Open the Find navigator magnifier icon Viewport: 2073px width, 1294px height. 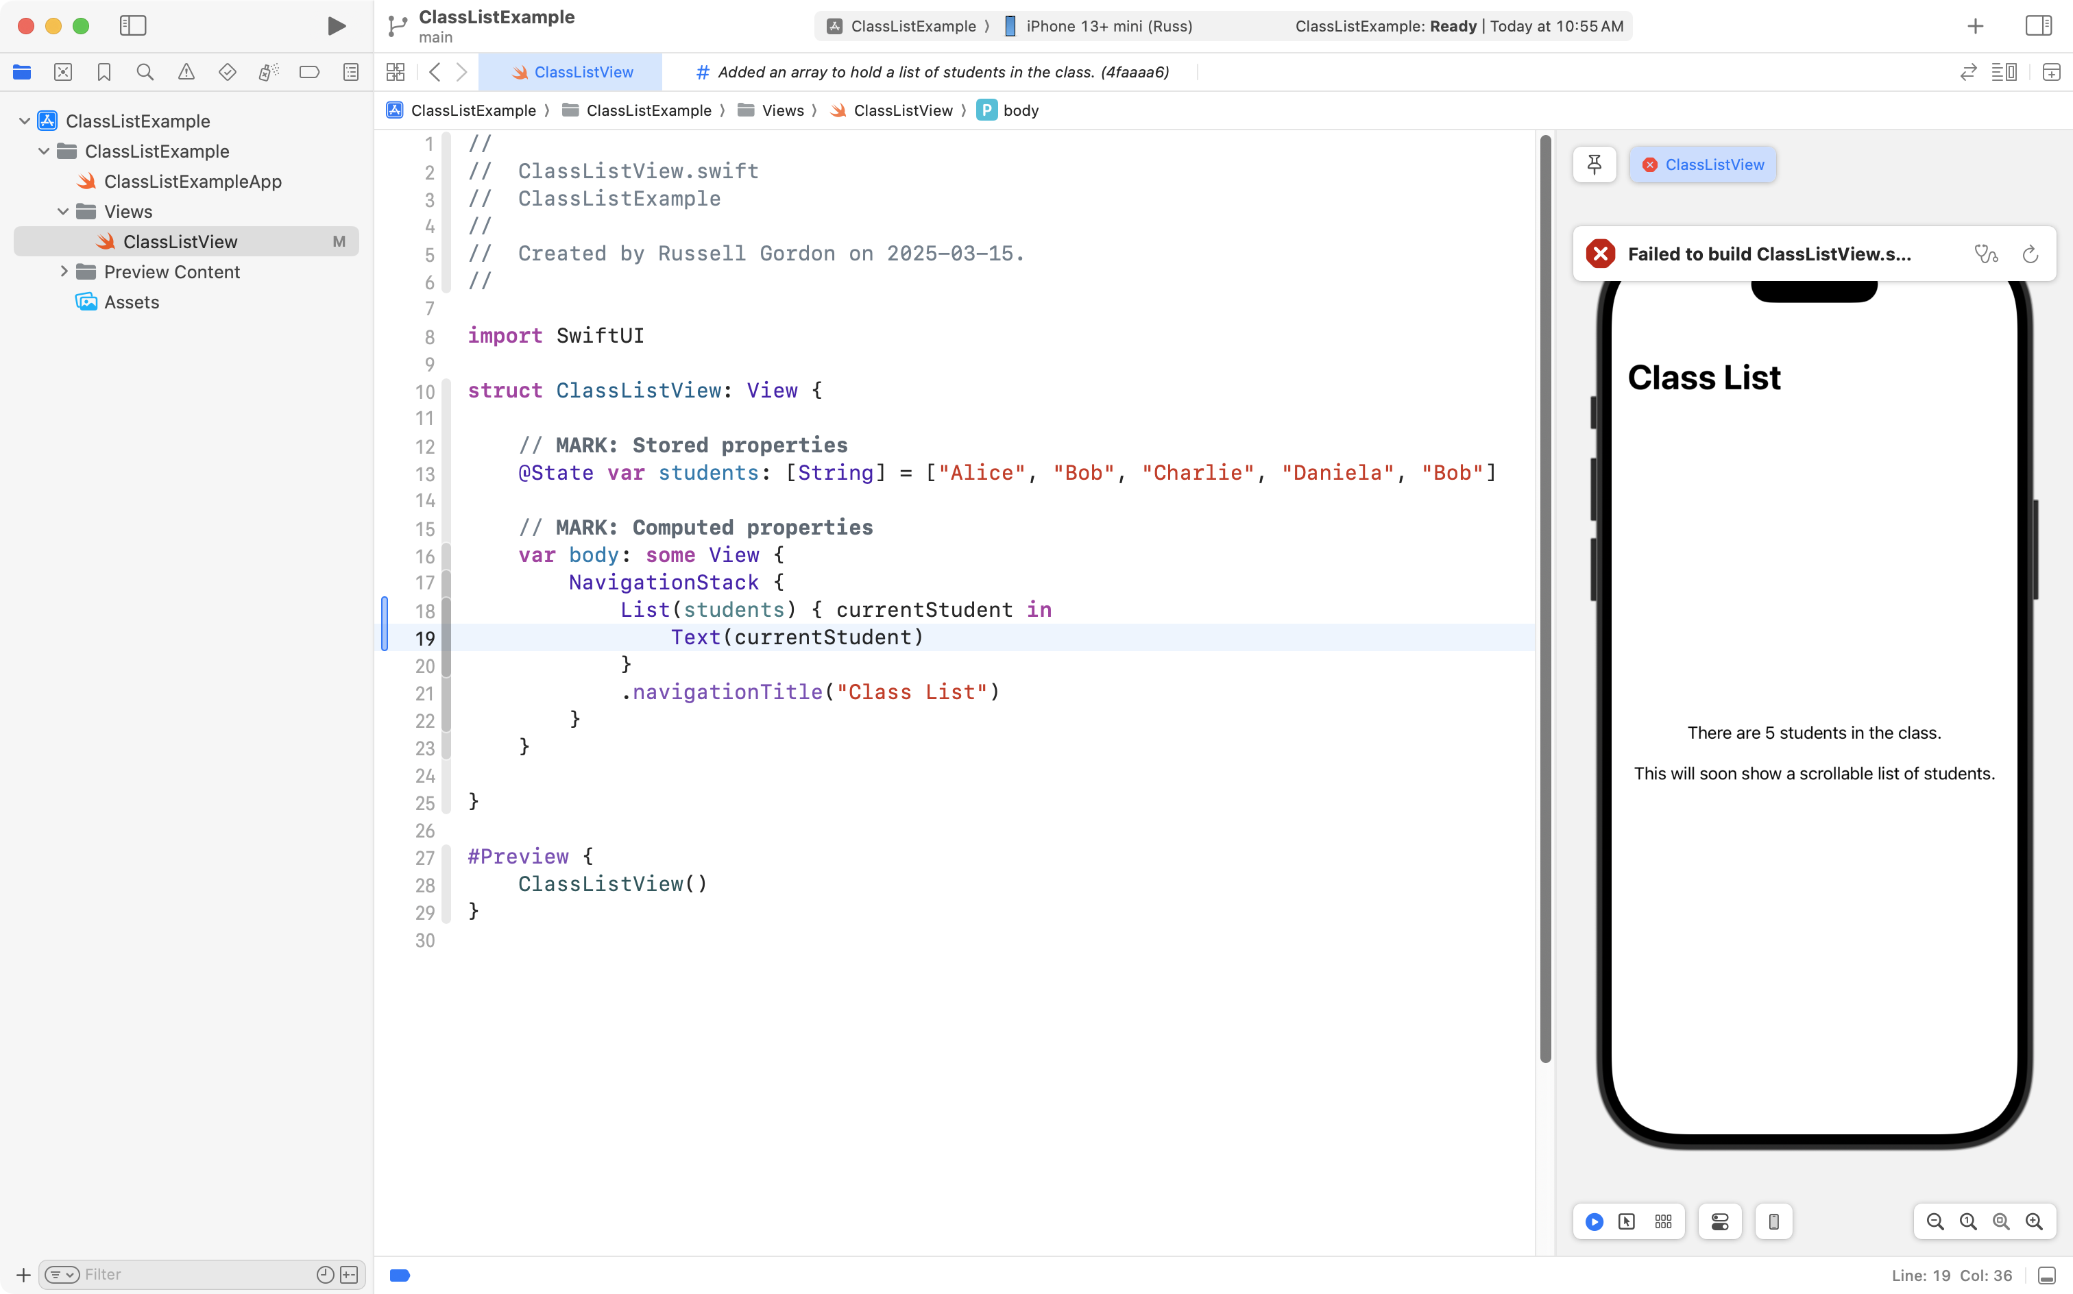[145, 73]
